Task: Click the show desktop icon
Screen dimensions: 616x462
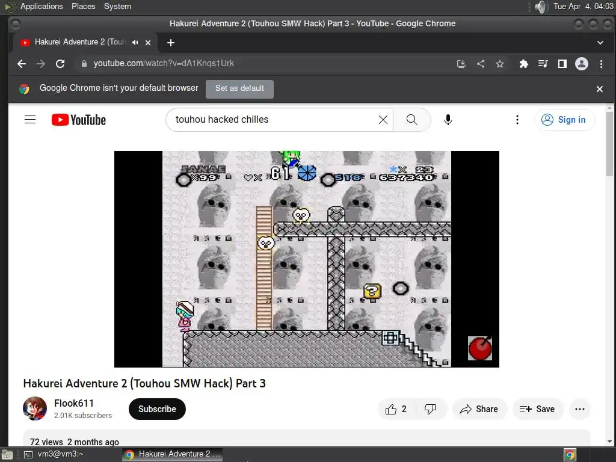Action: (x=7, y=455)
